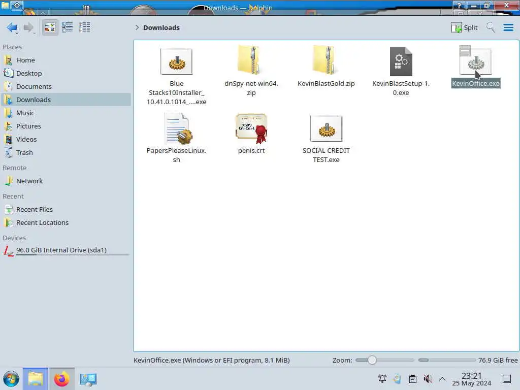Open Home in Places panel
The height and width of the screenshot is (390, 520).
(x=66, y=60)
